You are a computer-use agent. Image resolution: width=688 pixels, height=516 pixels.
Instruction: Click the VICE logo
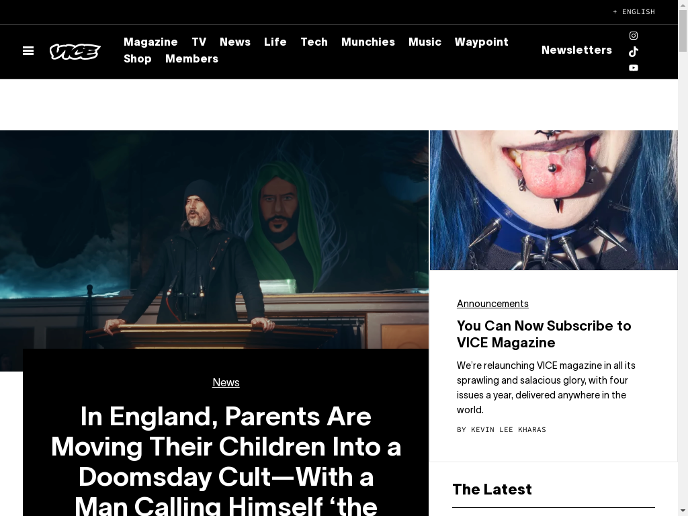[x=75, y=51]
